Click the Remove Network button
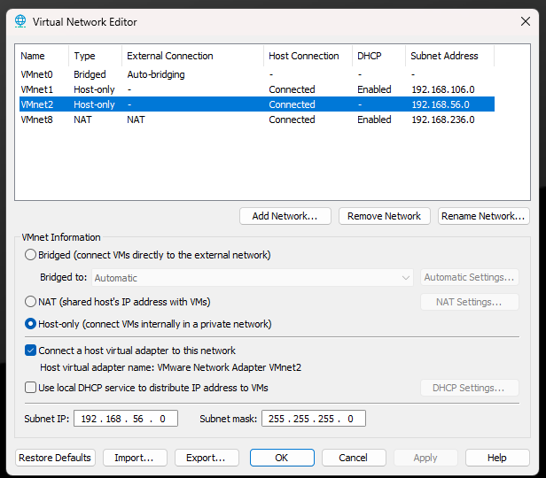Screen dimensions: 546x478 tap(385, 216)
